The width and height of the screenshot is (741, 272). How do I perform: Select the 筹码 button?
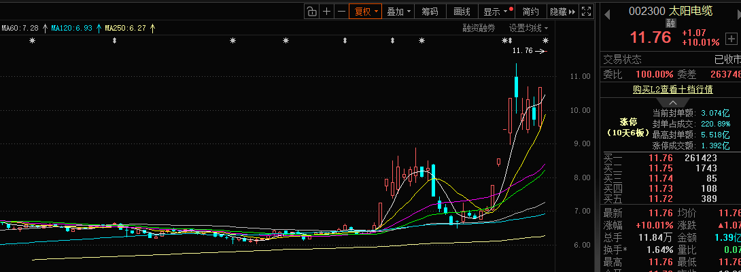point(430,12)
